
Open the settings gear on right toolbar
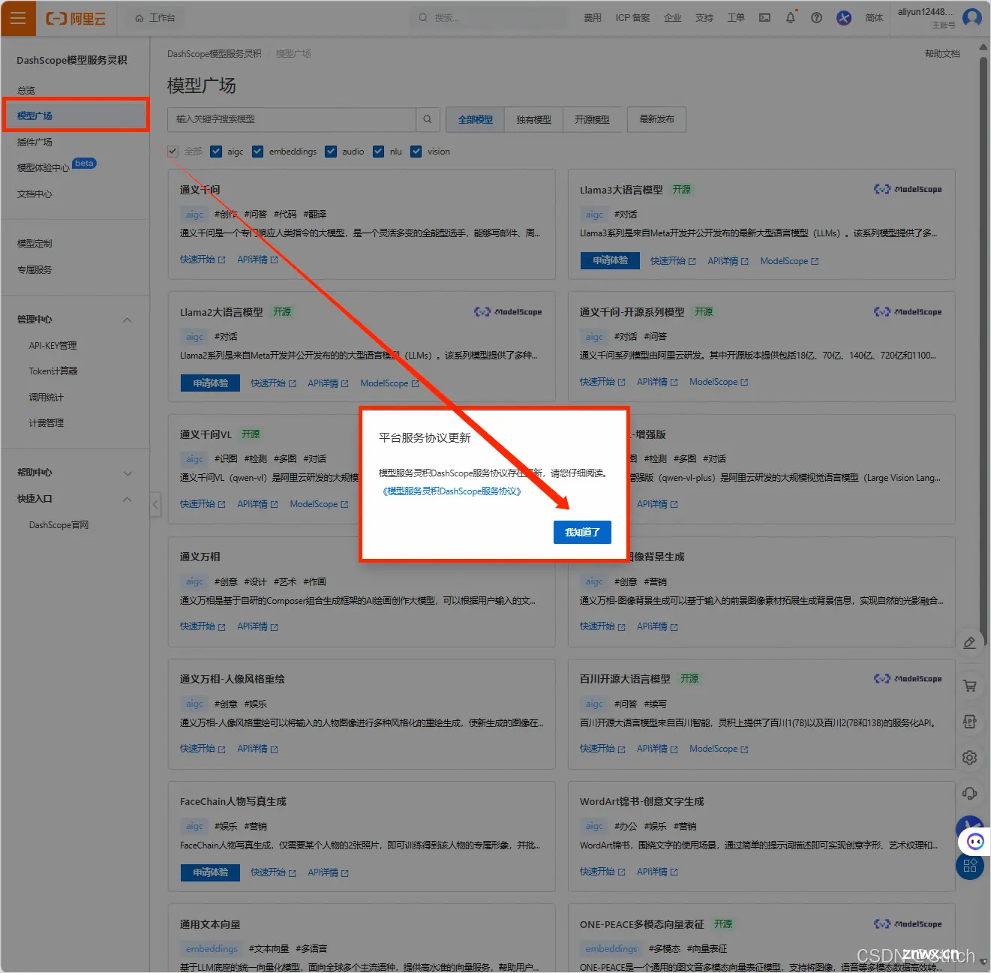click(x=969, y=758)
